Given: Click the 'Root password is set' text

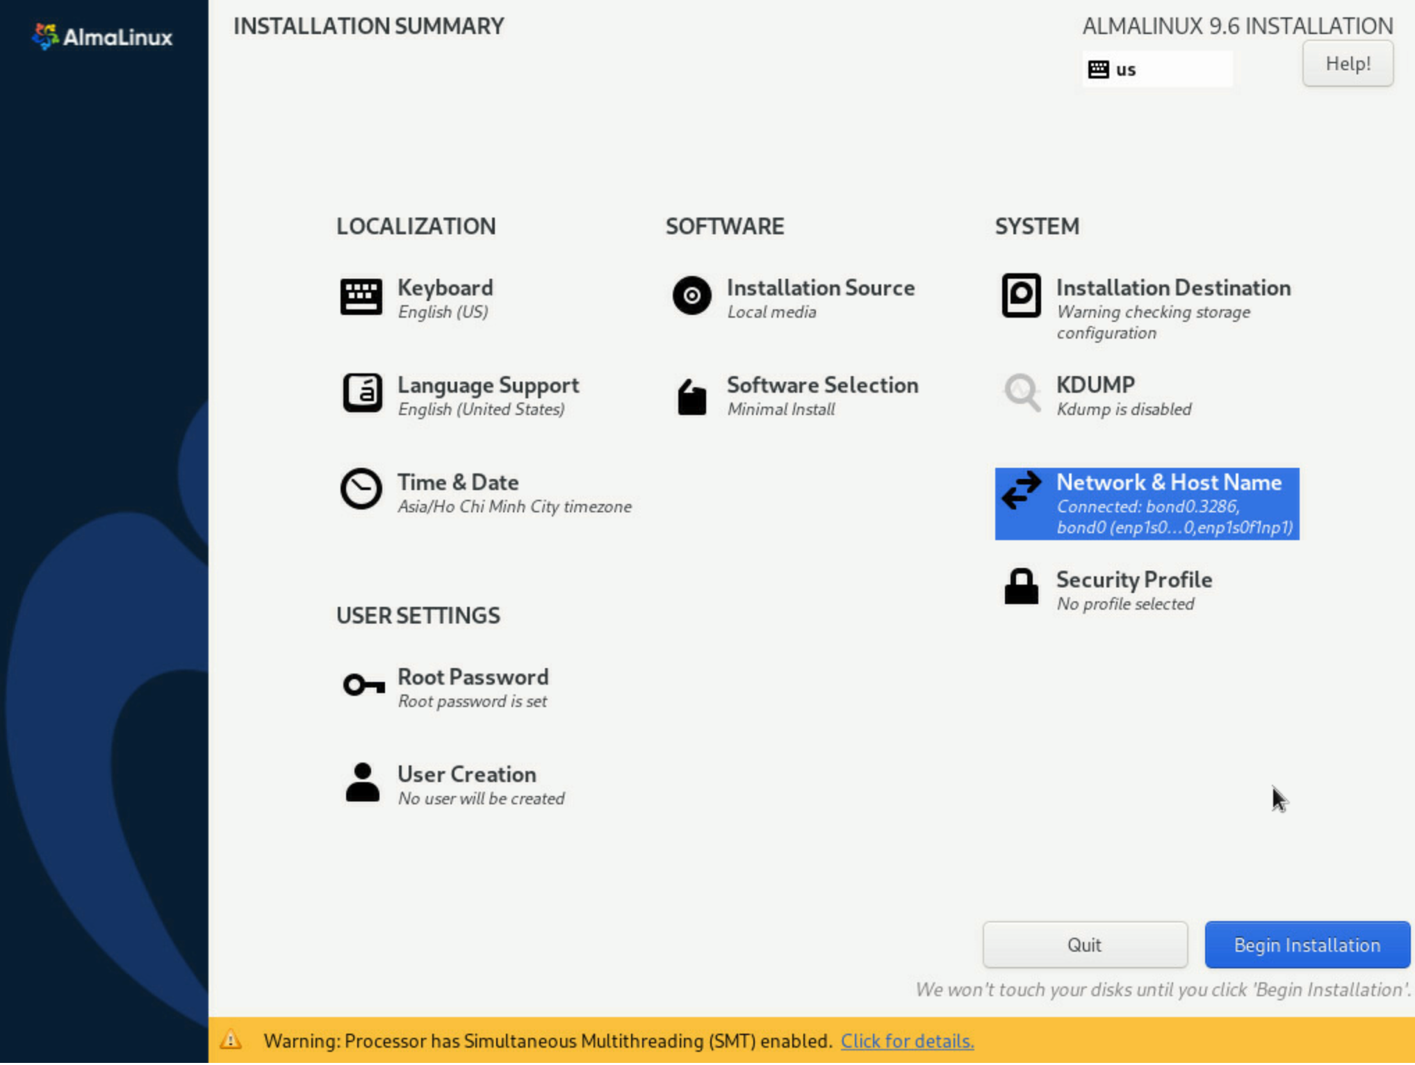Looking at the screenshot, I should coord(473,701).
